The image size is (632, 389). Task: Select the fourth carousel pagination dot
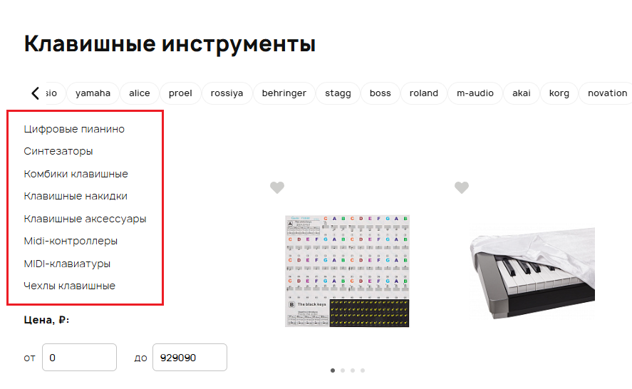click(363, 370)
